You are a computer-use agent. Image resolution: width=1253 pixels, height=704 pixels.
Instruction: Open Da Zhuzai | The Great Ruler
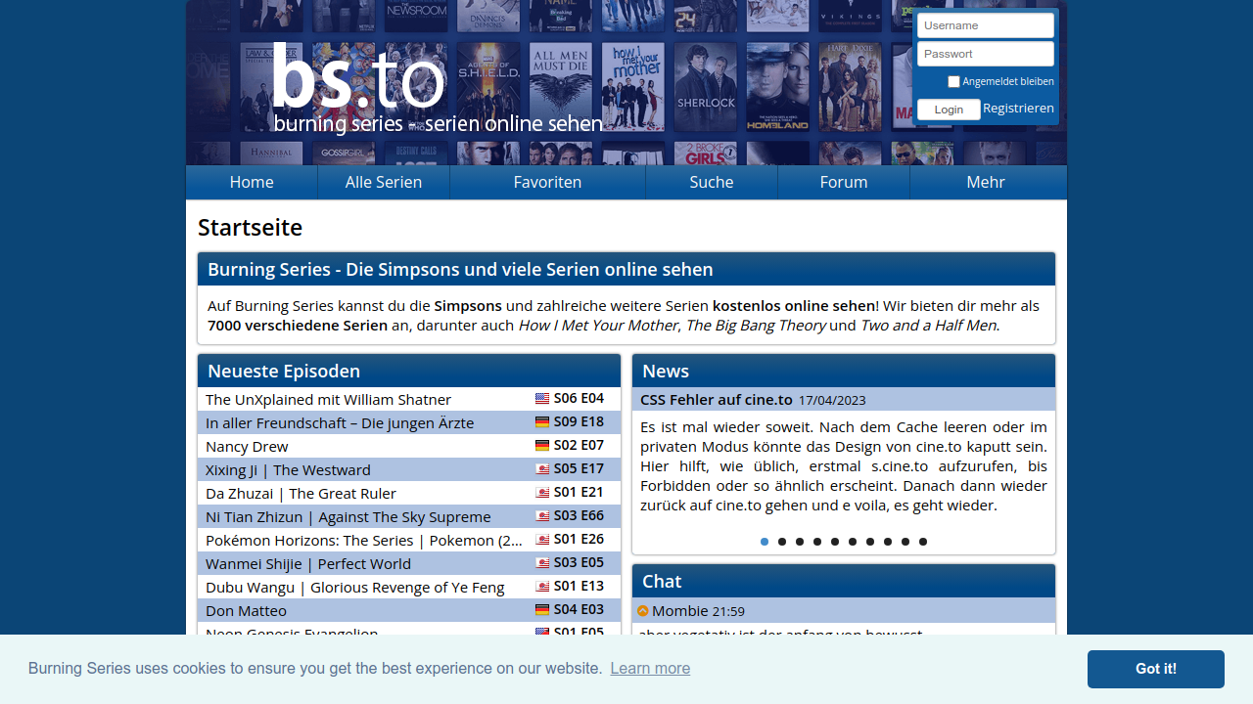[301, 493]
